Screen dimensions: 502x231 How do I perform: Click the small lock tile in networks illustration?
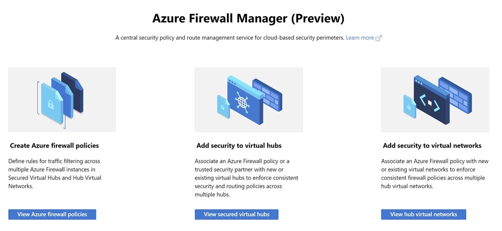pos(410,106)
